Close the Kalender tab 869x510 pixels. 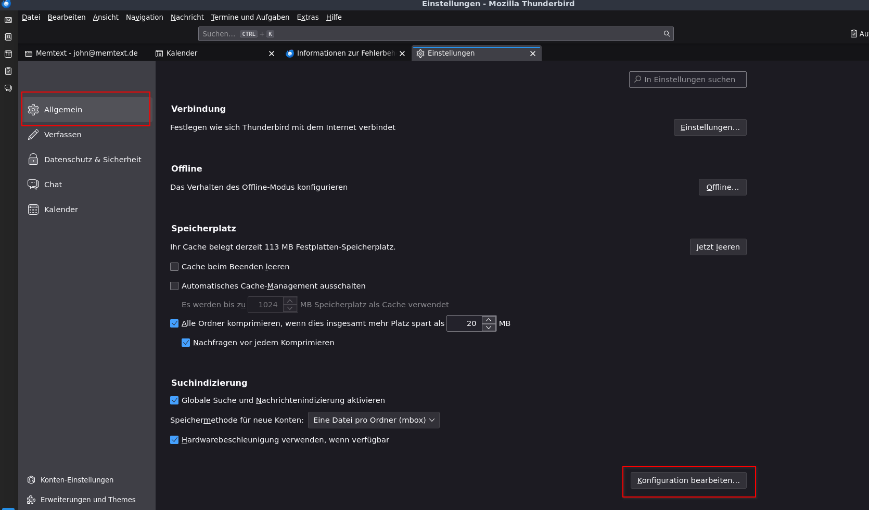click(272, 54)
